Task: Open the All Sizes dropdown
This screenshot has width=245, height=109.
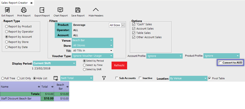Action: coord(117,25)
